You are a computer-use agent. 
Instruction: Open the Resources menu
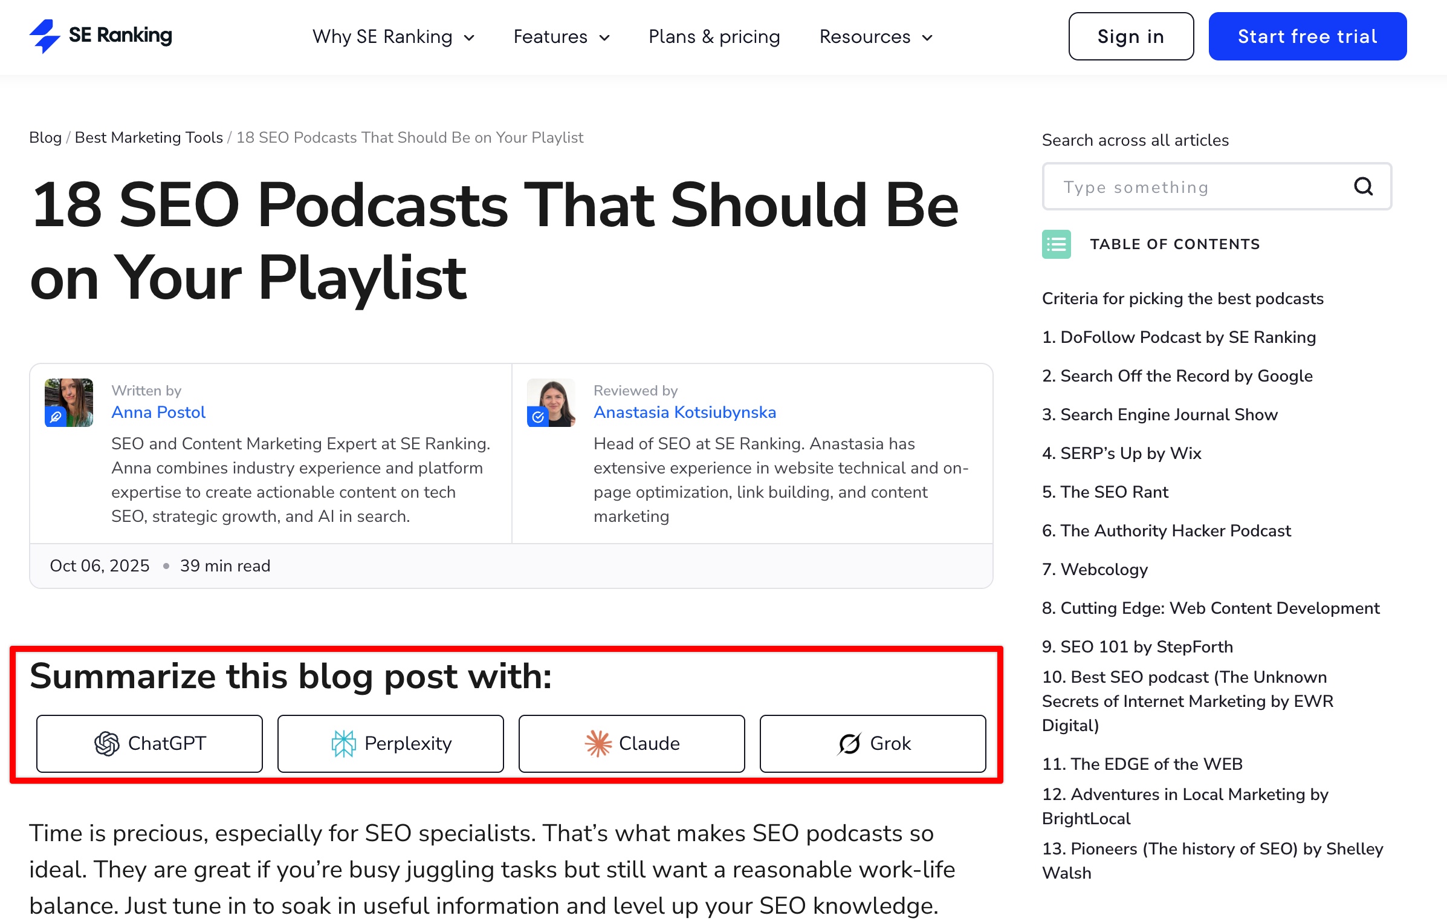pyautogui.click(x=876, y=37)
